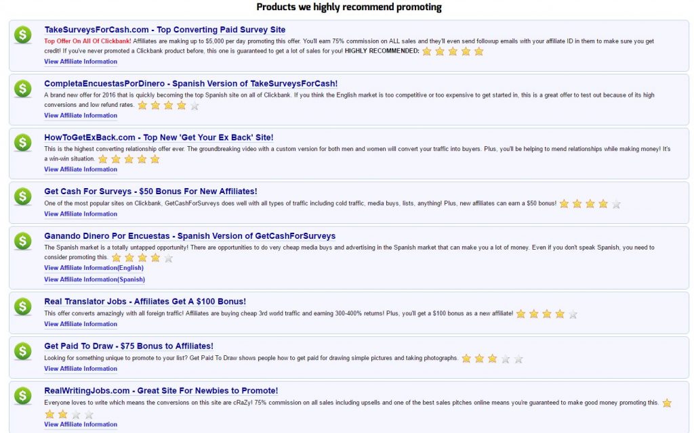
Task: Click View Affiliate Information(Spanish) link
Action: pyautogui.click(x=93, y=279)
